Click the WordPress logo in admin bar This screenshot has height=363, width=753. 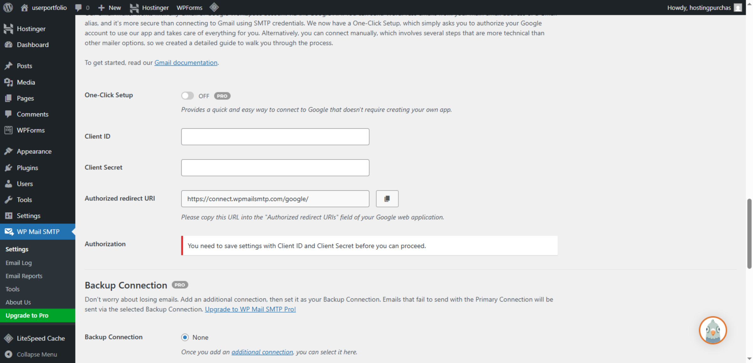click(8, 8)
